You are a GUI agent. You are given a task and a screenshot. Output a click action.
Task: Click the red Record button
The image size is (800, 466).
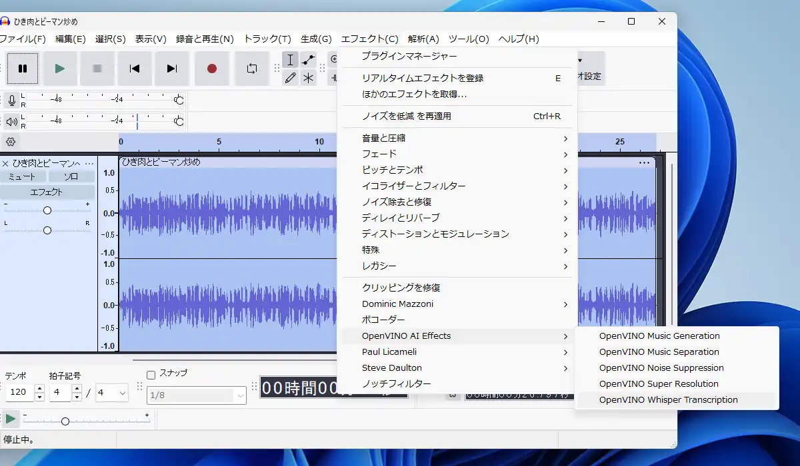212,69
